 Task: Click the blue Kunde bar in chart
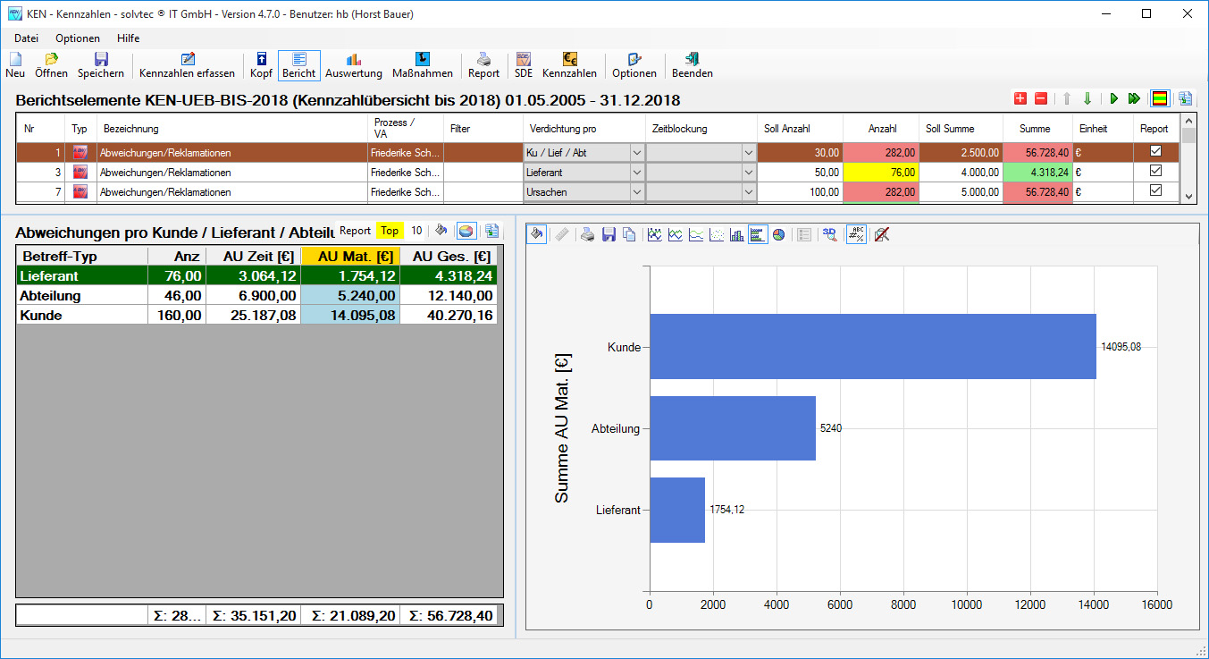click(x=872, y=347)
